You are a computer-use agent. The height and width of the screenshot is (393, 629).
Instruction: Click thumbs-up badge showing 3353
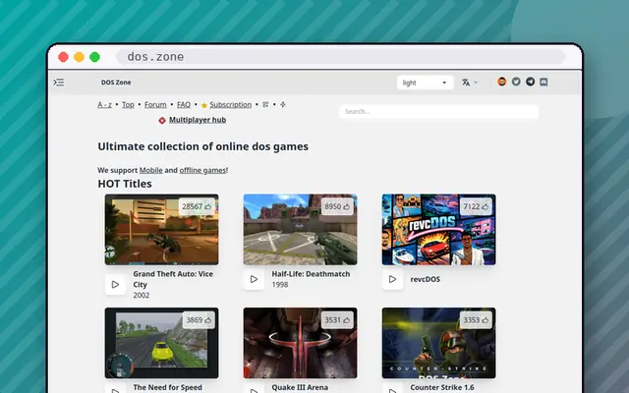pos(476,320)
